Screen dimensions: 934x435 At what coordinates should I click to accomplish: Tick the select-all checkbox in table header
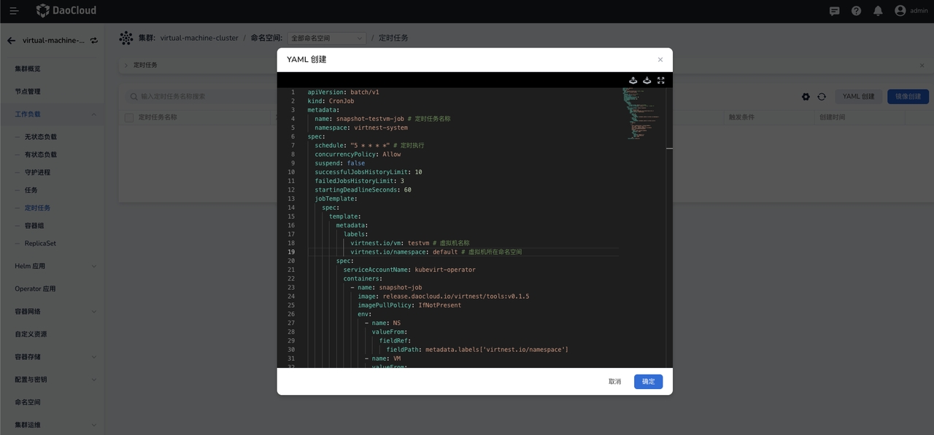129,117
